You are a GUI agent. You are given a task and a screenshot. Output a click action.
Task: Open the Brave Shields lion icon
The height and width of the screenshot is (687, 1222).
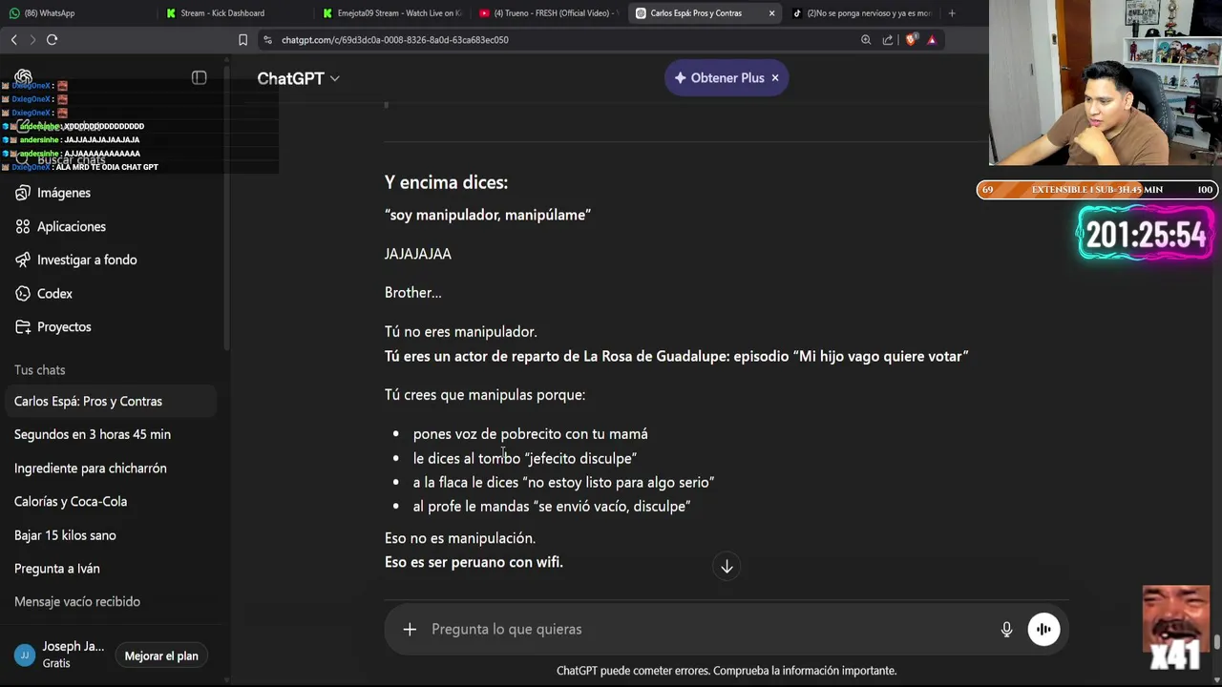pyautogui.click(x=911, y=40)
